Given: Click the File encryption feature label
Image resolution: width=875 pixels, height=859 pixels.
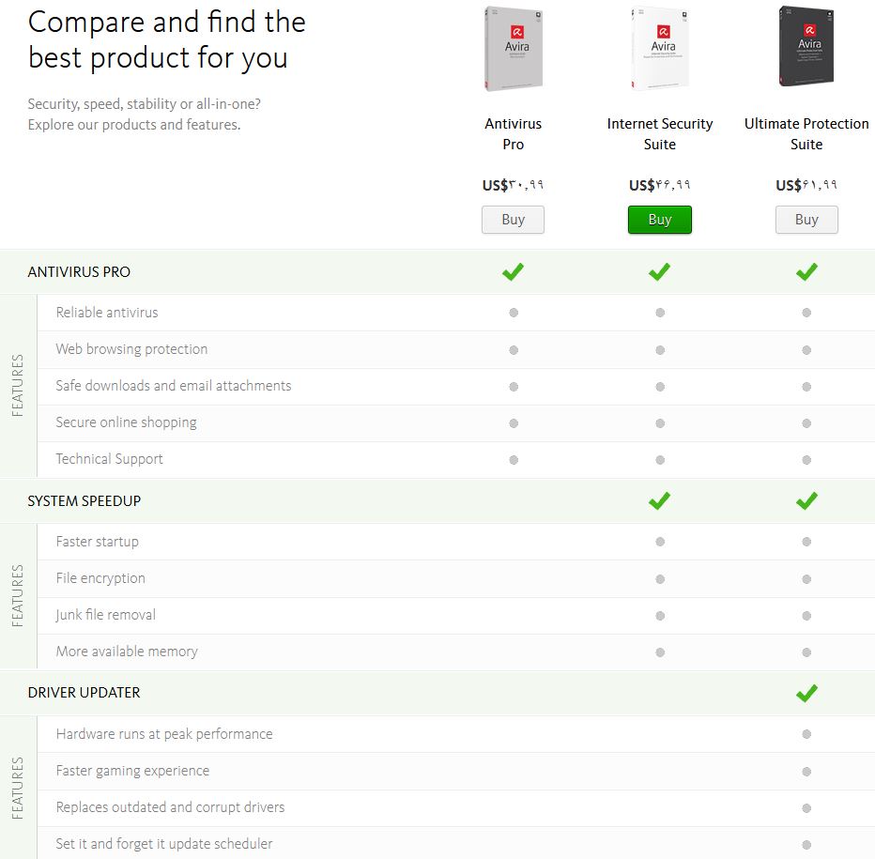Looking at the screenshot, I should click(x=100, y=578).
